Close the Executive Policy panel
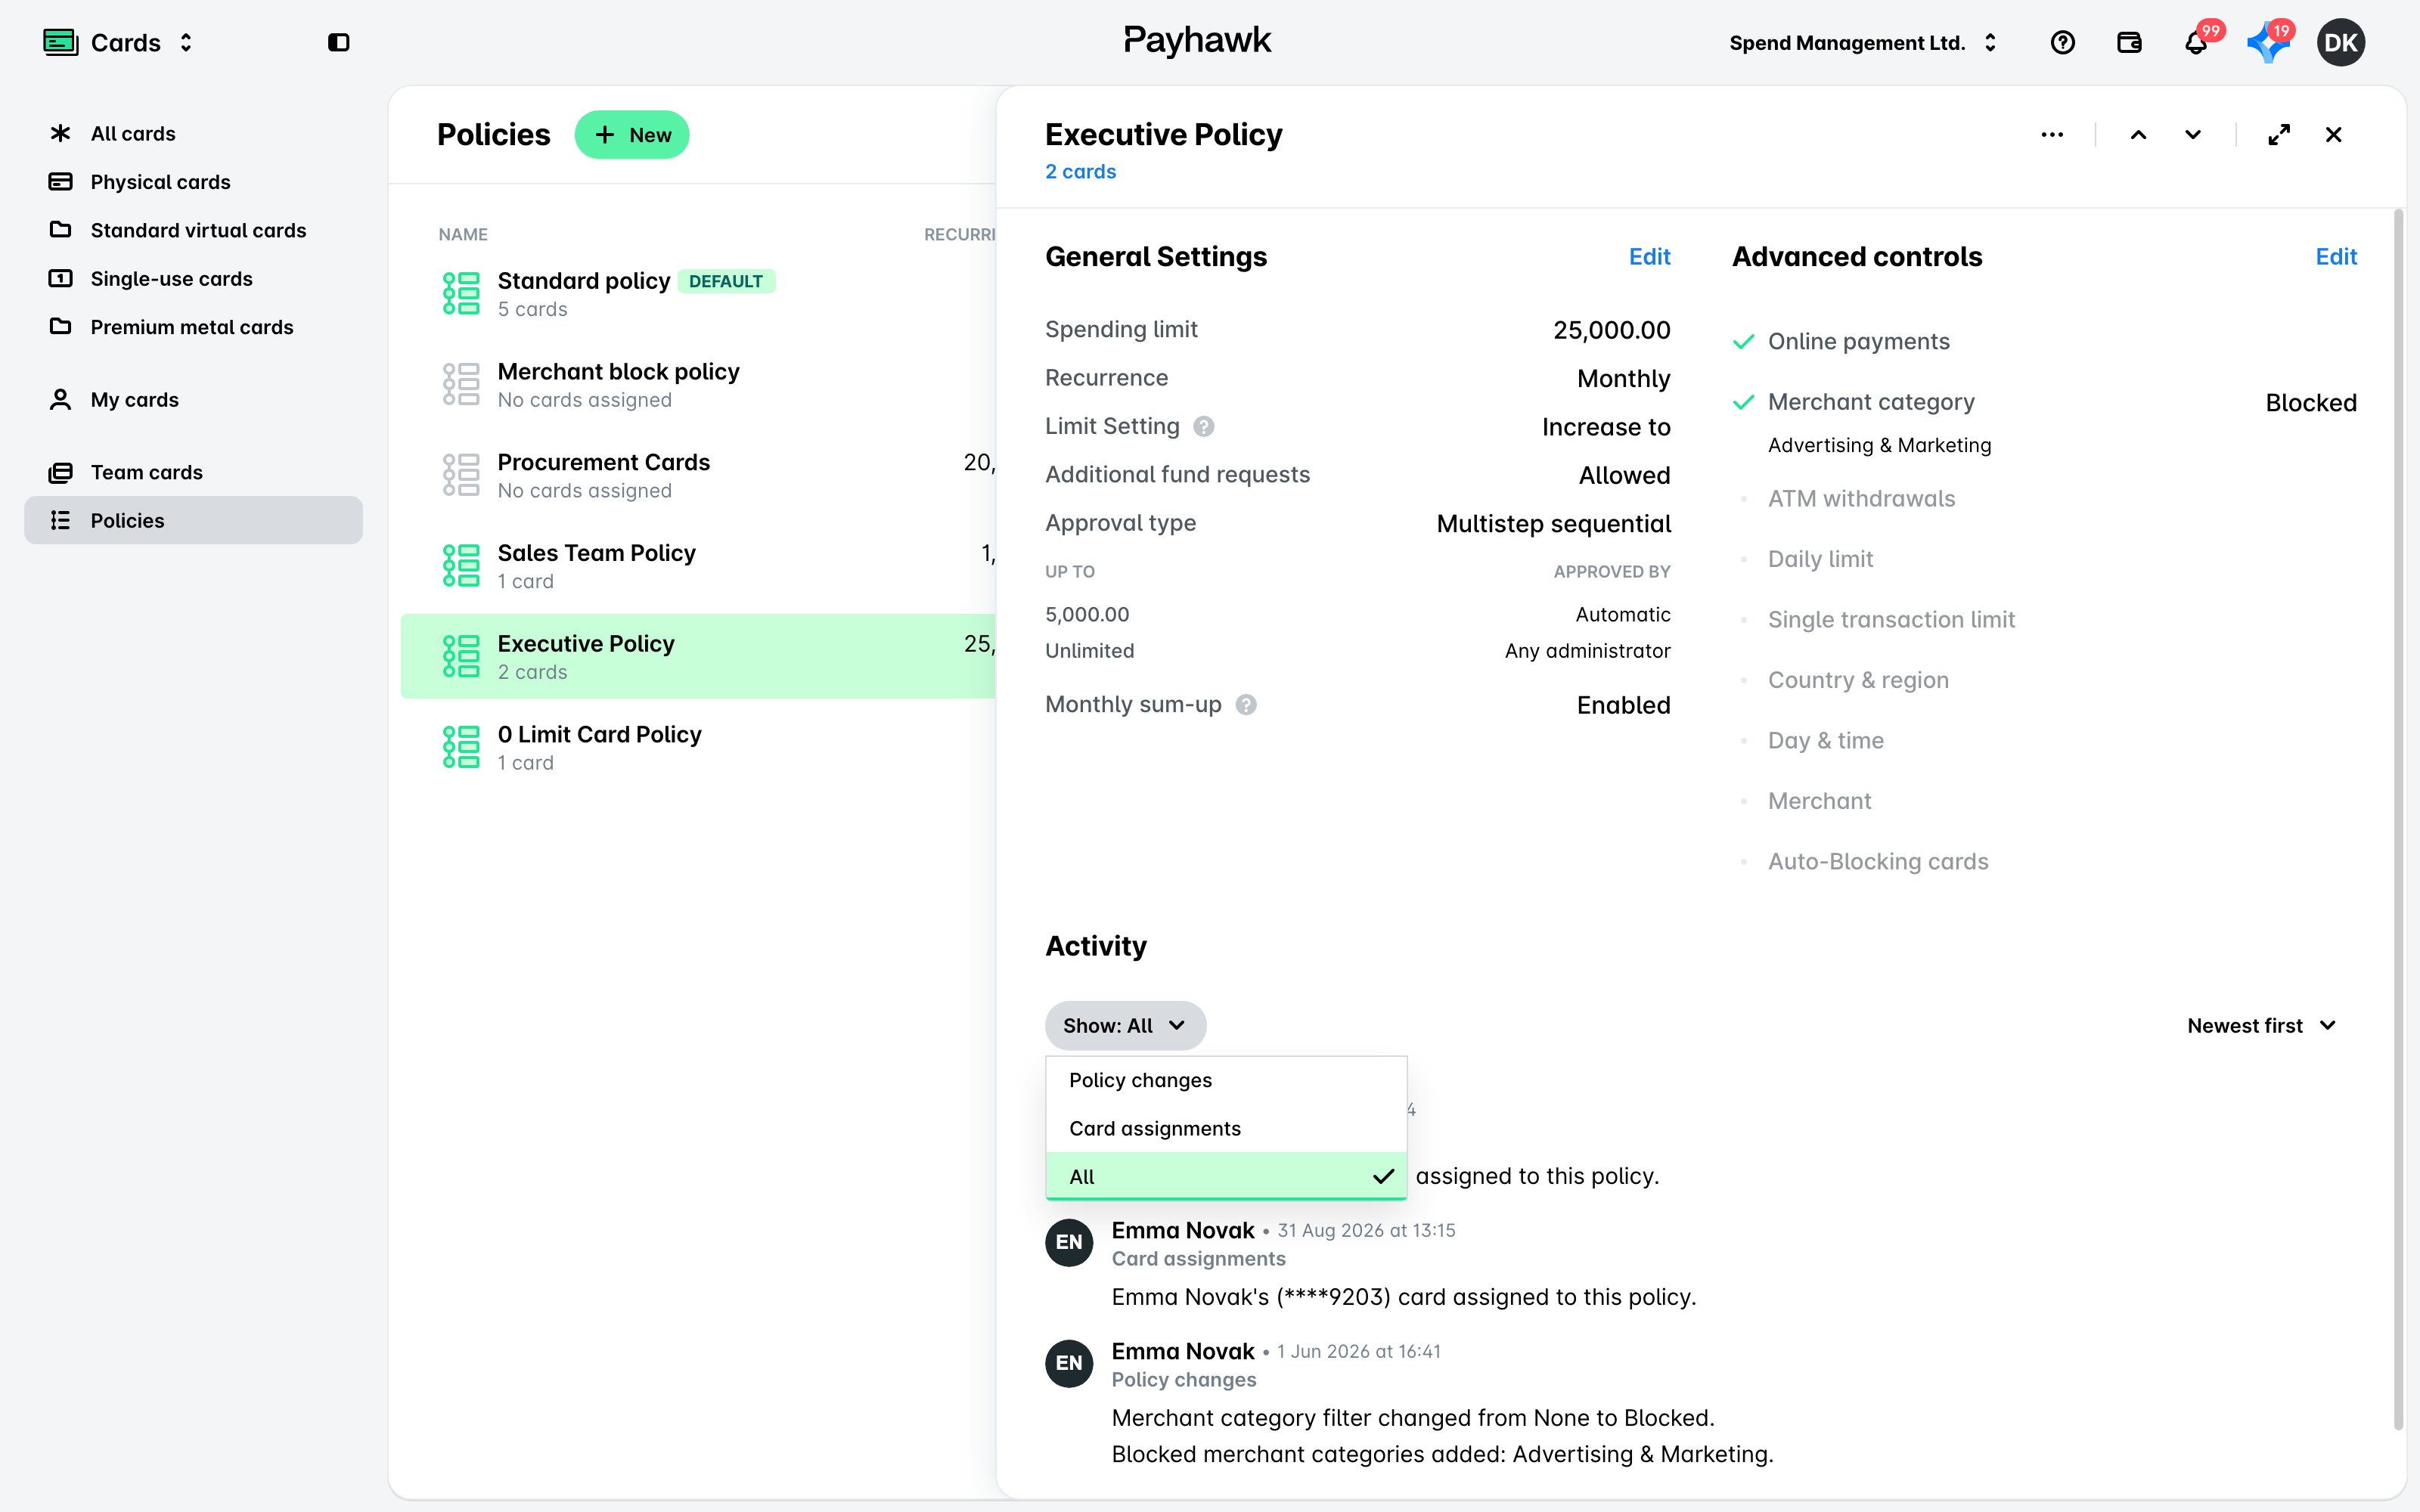 tap(2333, 134)
